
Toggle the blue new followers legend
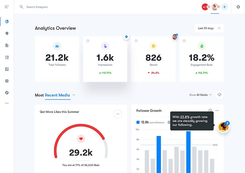coord(138,122)
